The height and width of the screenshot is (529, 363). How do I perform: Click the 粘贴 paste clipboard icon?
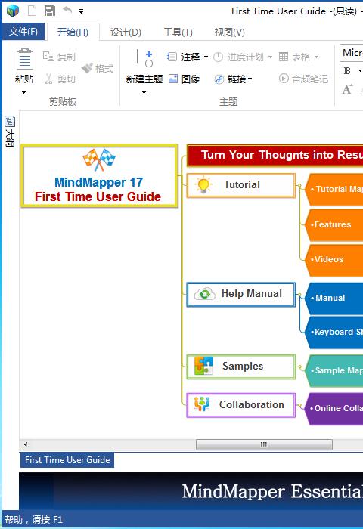(x=25, y=59)
